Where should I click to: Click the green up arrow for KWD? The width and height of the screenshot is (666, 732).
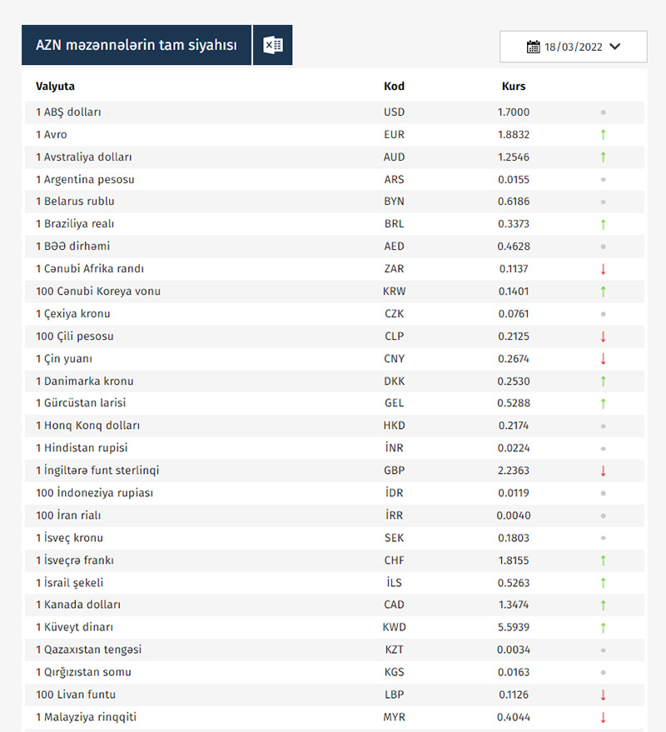tap(603, 628)
